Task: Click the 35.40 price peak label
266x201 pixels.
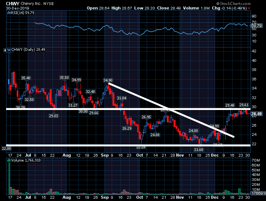Action: [x=26, y=78]
